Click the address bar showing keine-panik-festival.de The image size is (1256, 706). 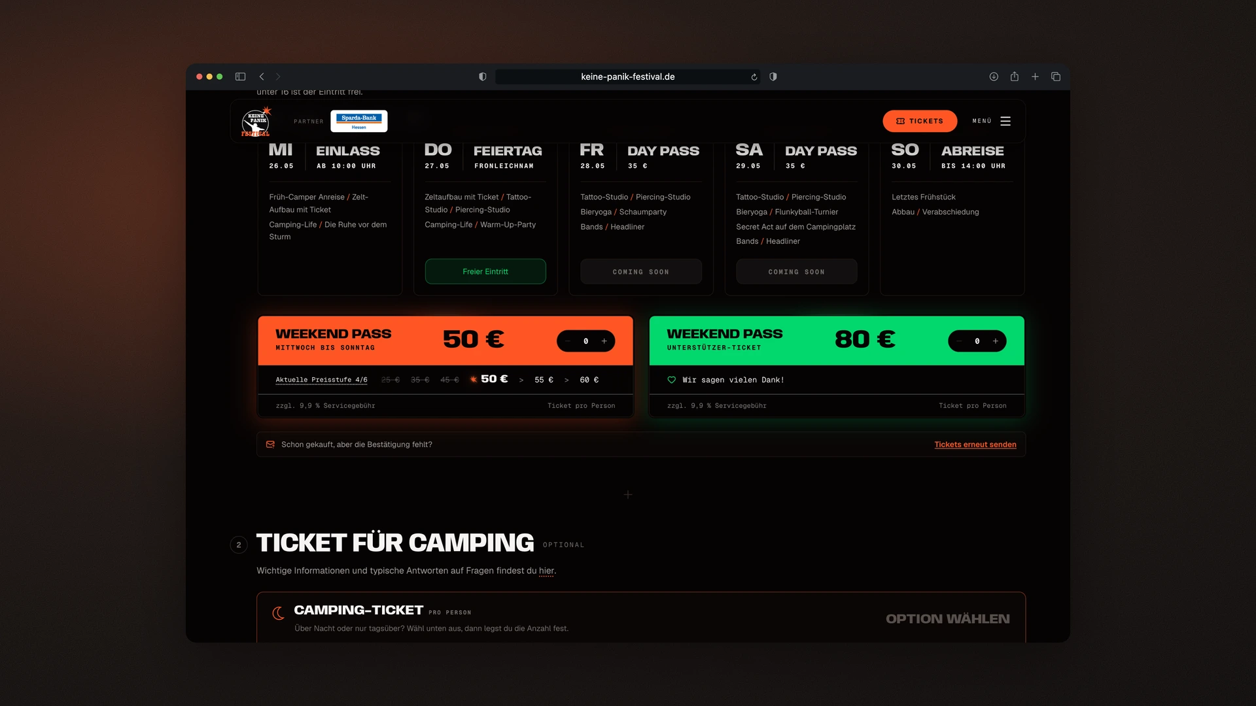627,76
